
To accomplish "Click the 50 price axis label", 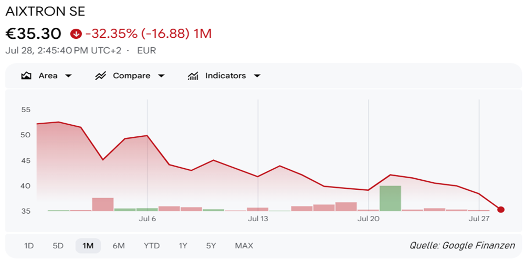I will pos(26,135).
